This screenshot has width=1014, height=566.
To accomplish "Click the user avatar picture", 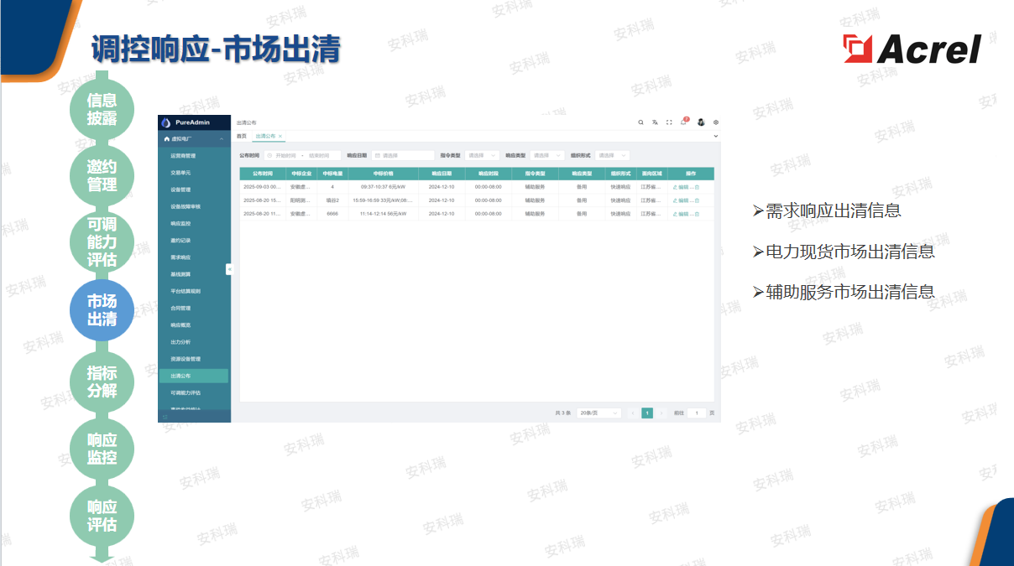I will click(701, 122).
